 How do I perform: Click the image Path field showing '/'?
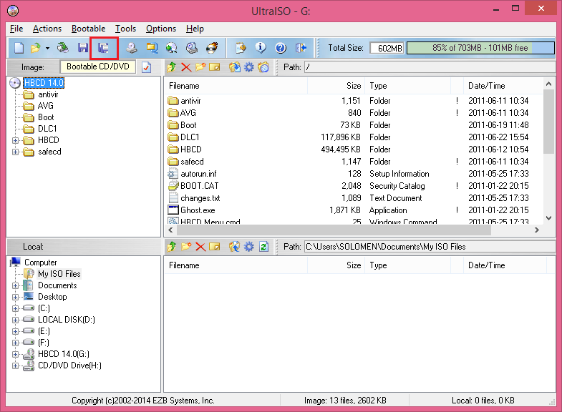[x=430, y=67]
